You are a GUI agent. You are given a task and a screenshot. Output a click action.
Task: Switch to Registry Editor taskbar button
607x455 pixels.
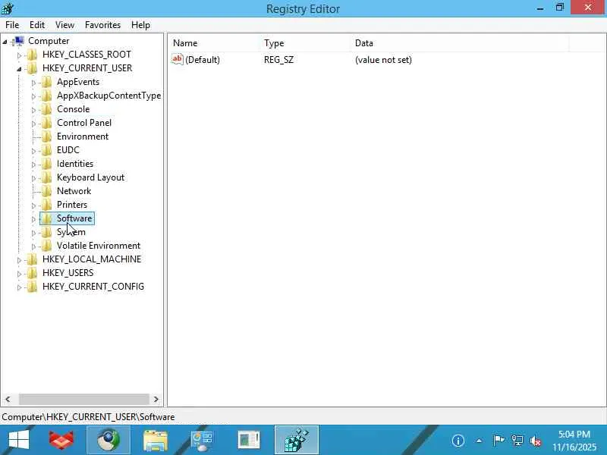(x=297, y=440)
